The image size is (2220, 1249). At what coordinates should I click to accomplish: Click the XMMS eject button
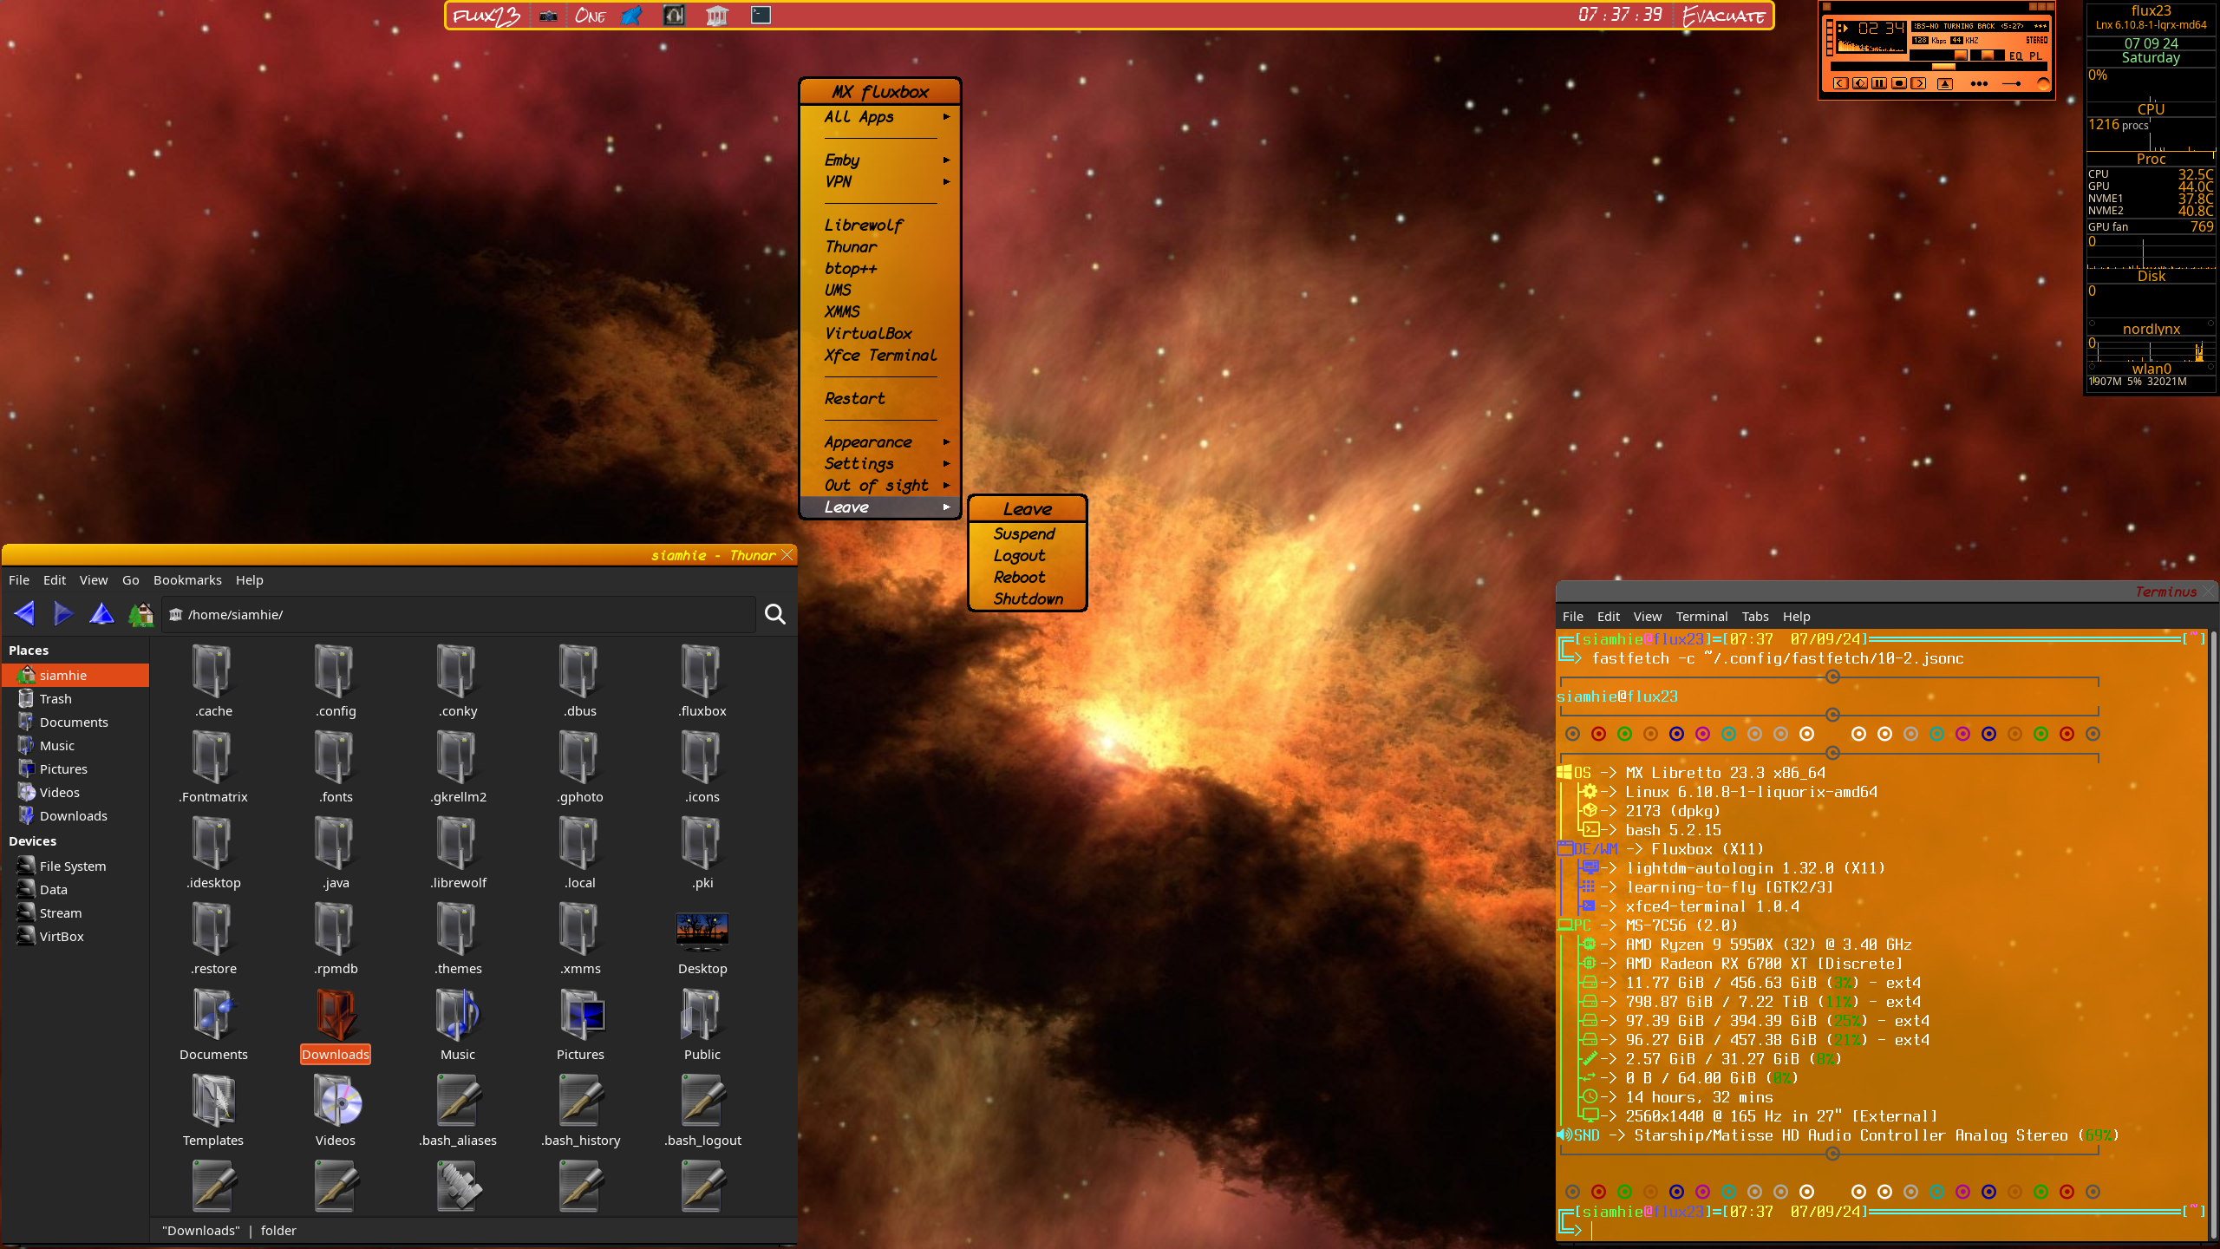1945,84
